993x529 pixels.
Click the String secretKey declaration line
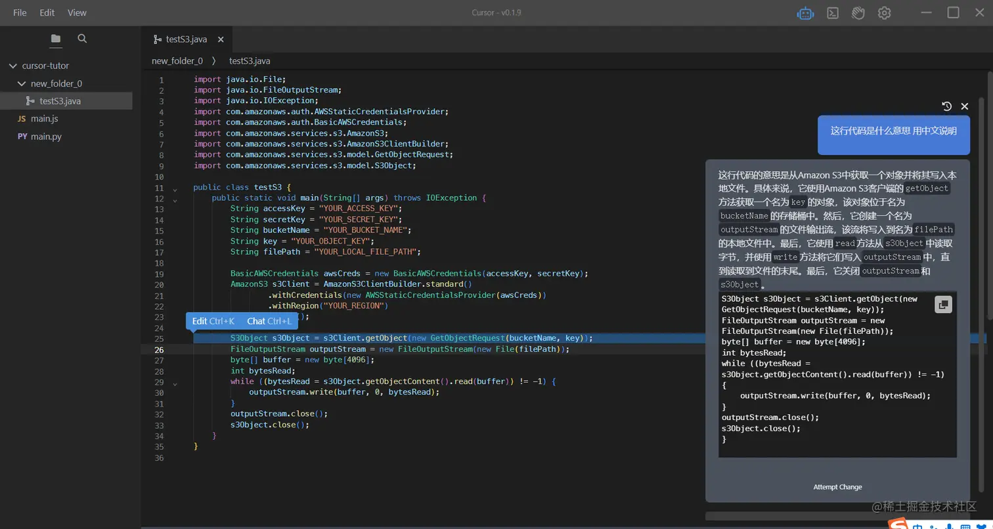click(x=316, y=219)
